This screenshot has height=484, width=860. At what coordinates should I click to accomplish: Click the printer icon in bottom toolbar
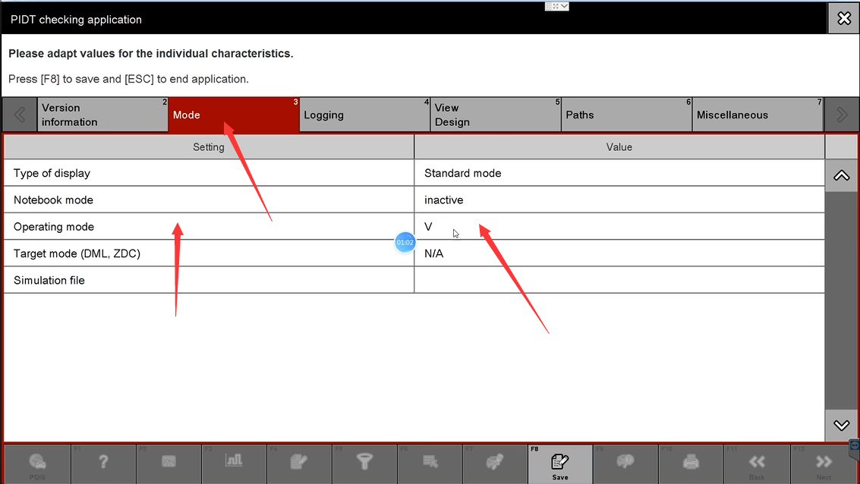coord(691,462)
